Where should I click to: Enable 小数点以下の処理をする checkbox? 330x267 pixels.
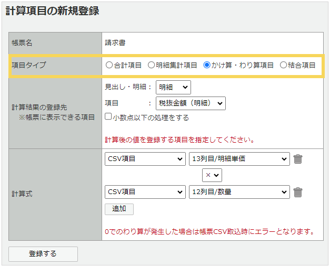pyautogui.click(x=108, y=116)
